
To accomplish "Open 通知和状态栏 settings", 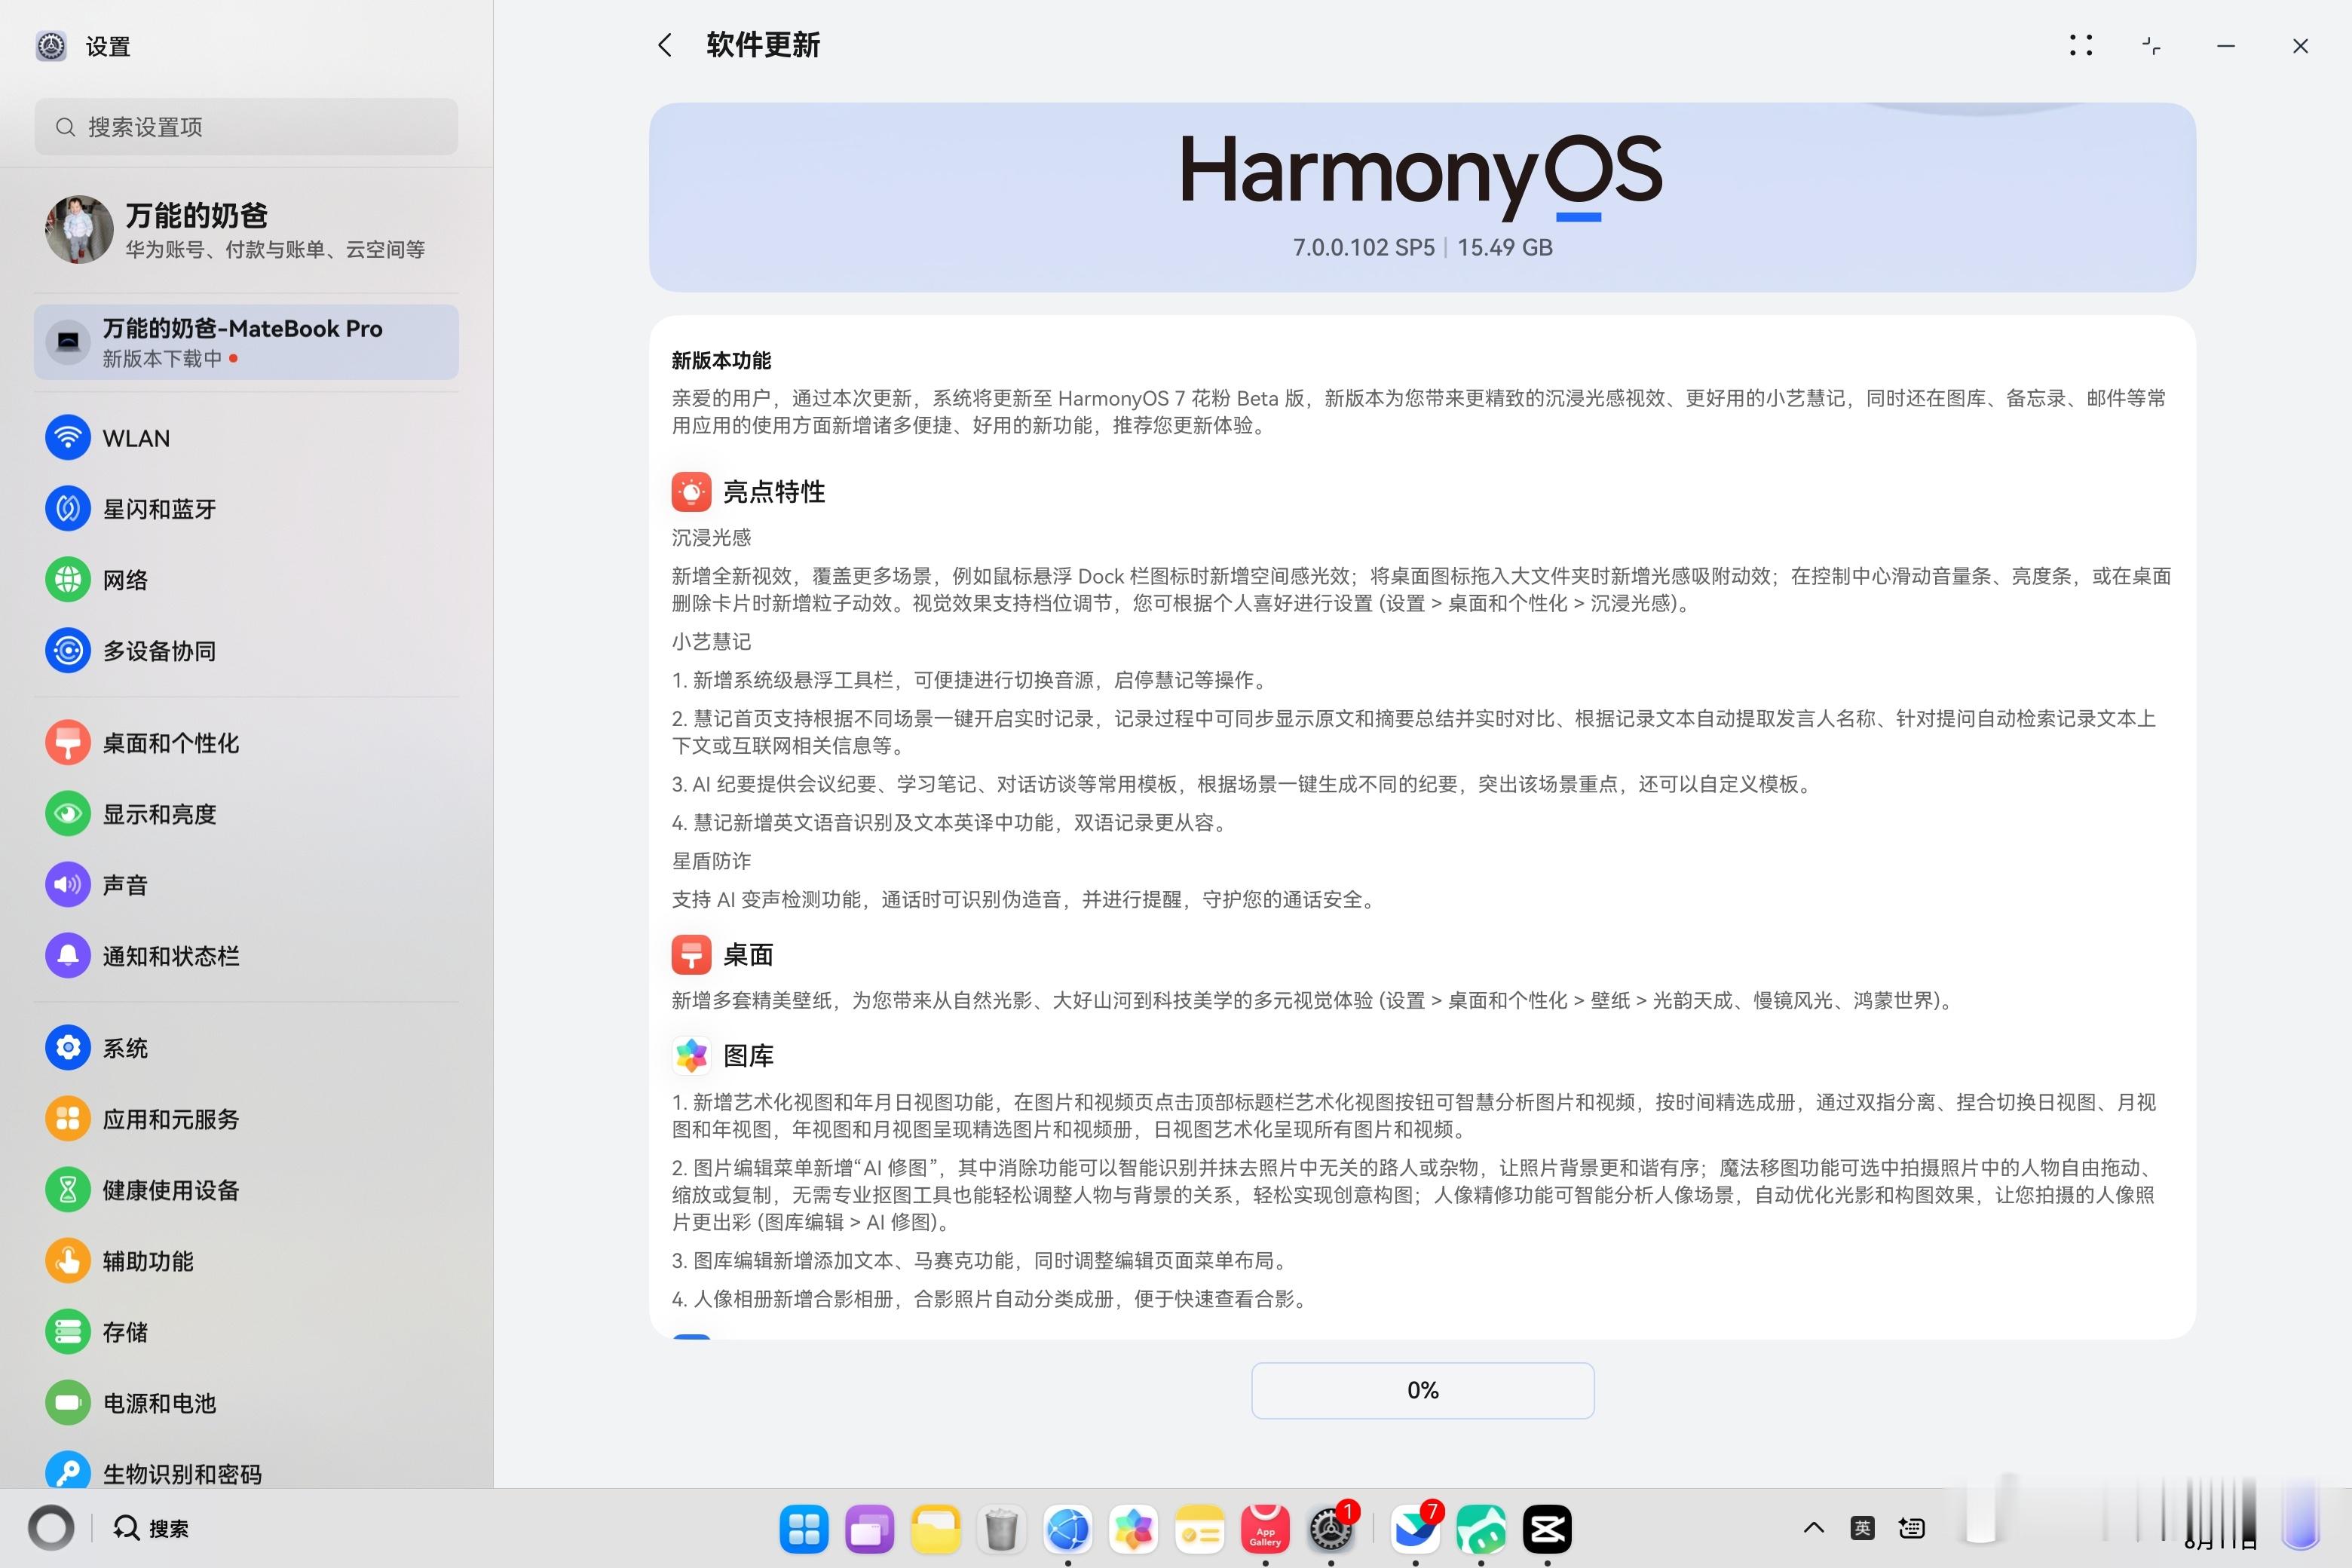I will pos(246,956).
